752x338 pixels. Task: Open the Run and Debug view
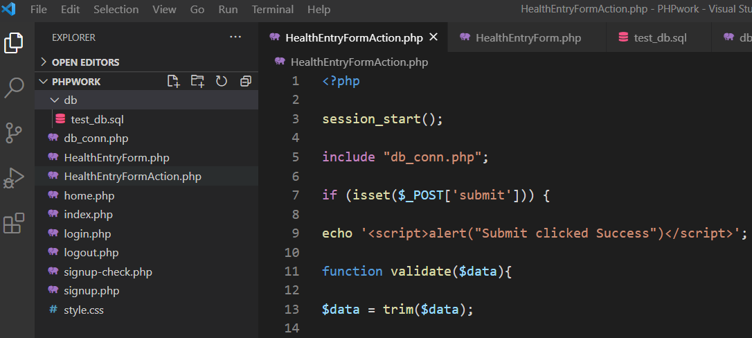pos(14,178)
